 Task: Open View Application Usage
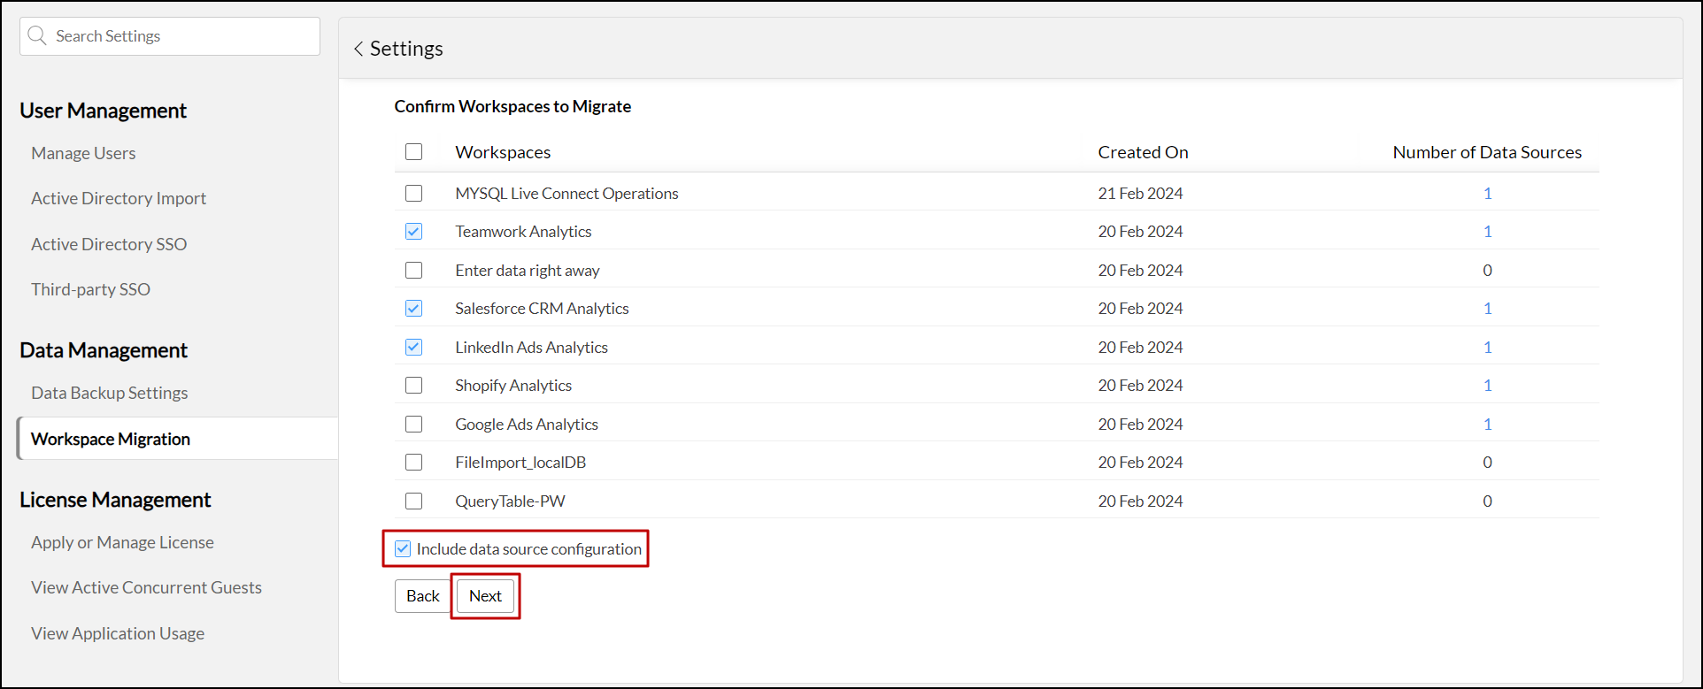[x=118, y=633]
